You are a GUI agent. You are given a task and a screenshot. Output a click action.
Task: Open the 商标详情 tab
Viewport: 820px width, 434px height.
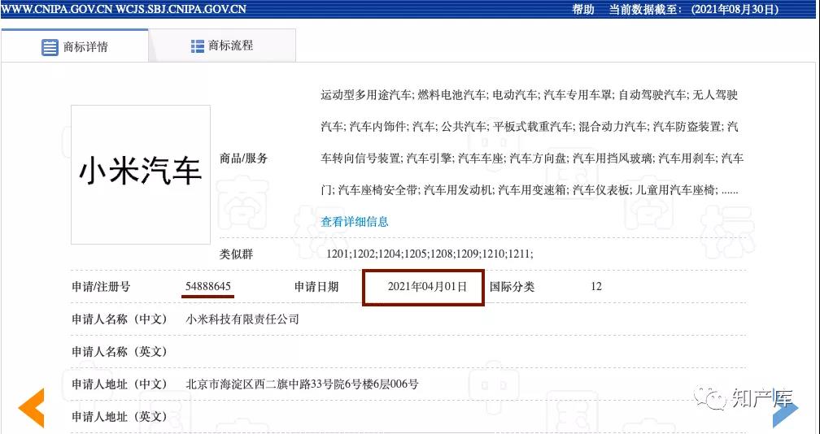(x=75, y=46)
